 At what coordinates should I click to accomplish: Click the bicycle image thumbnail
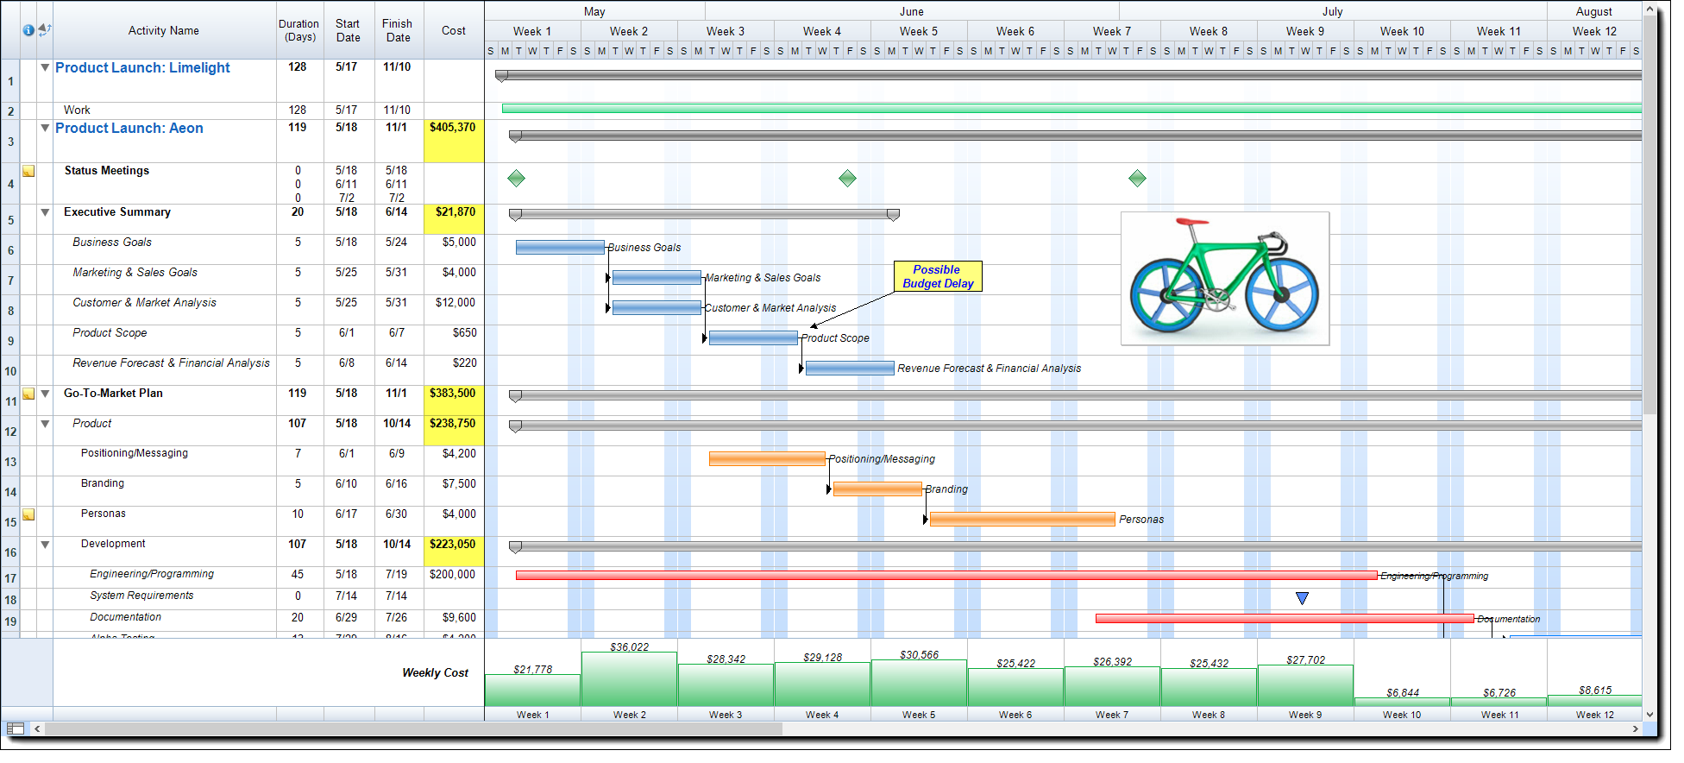(1224, 279)
